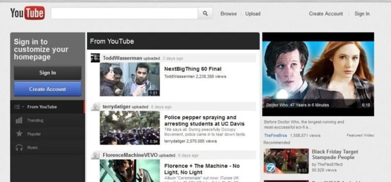
Task: Click the Music headphones icon
Action: 19,148
